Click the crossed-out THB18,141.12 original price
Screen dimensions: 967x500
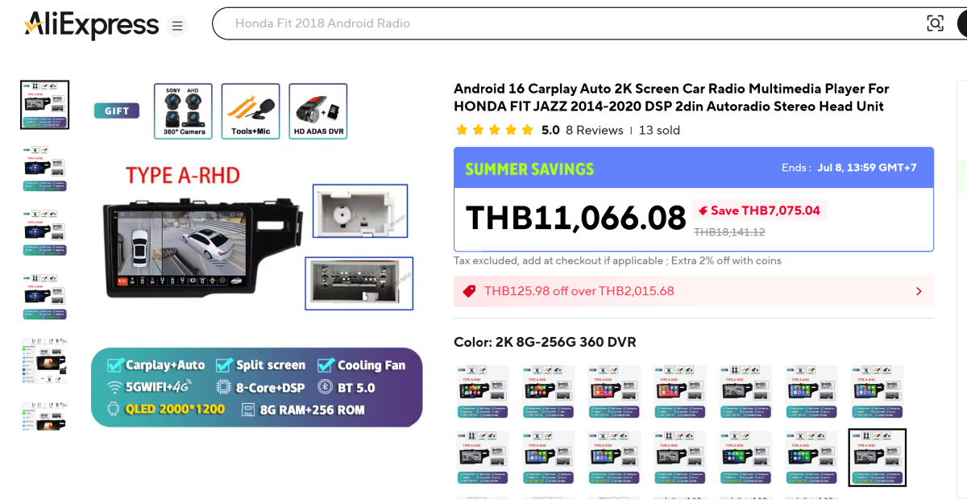tap(729, 232)
